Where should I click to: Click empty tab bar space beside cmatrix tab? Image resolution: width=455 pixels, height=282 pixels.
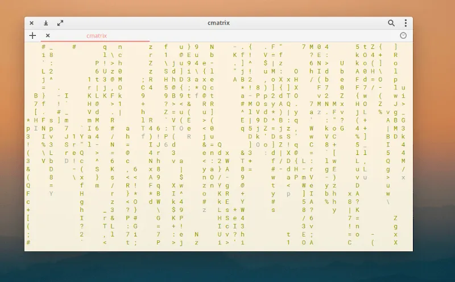coord(273,35)
